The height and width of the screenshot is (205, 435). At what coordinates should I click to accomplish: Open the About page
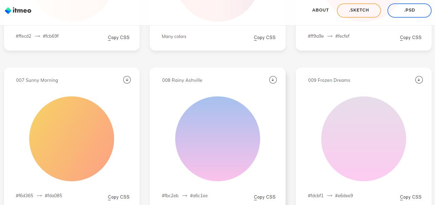pyautogui.click(x=320, y=10)
